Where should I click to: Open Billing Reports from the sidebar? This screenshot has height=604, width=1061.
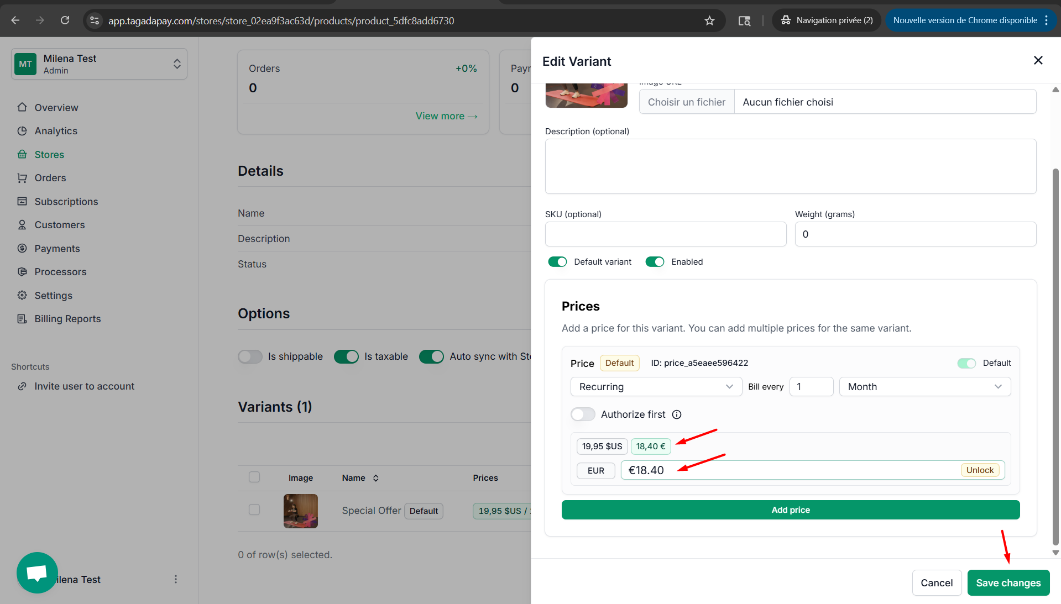click(x=67, y=319)
